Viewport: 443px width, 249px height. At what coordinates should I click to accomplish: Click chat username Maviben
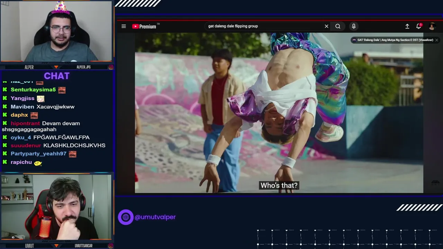coord(22,107)
